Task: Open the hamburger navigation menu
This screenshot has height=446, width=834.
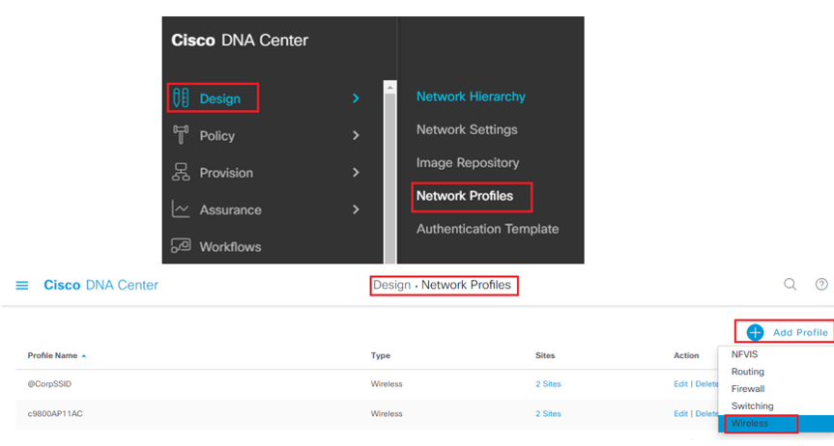Action: click(x=22, y=286)
